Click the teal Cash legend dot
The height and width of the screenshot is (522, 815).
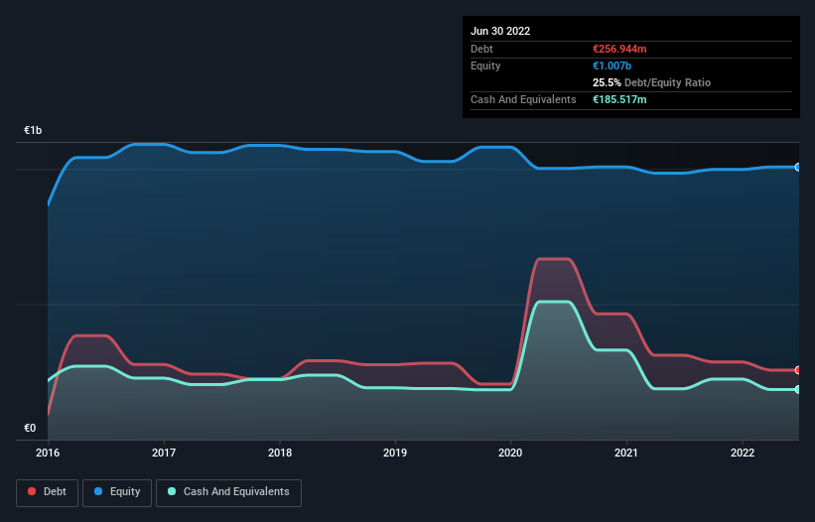click(172, 491)
